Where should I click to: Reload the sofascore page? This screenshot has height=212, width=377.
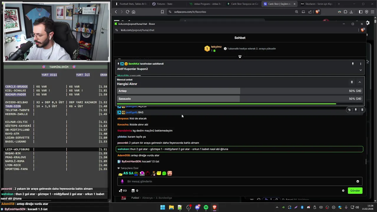click(x=128, y=12)
